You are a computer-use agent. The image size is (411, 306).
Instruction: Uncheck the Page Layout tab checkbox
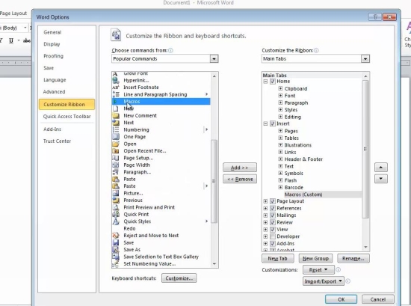coord(273,201)
